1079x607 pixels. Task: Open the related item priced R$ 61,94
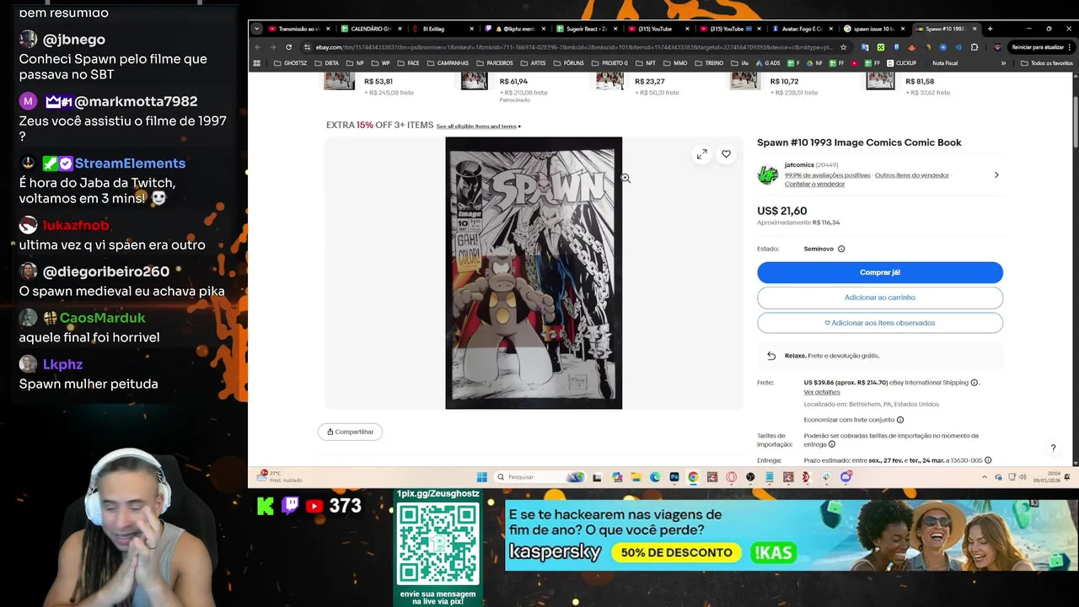click(x=513, y=82)
